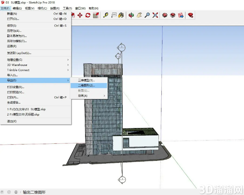This screenshot has height=195, width=244.
Task: Open the Extension Manager ruby icon
Action: coord(190,15)
